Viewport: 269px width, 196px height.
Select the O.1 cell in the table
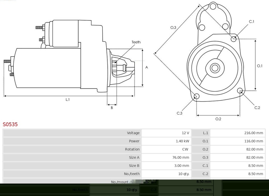pos(200,141)
